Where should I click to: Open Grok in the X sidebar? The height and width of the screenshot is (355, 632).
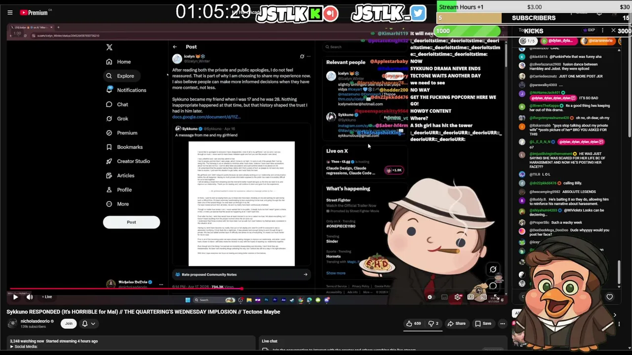click(x=117, y=119)
